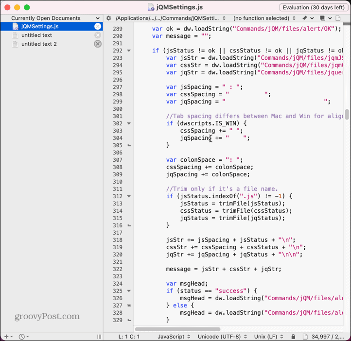This screenshot has height=341, width=351.
Task: Click the horizontal scrollbar thumb
Action: pyautogui.click(x=177, y=329)
